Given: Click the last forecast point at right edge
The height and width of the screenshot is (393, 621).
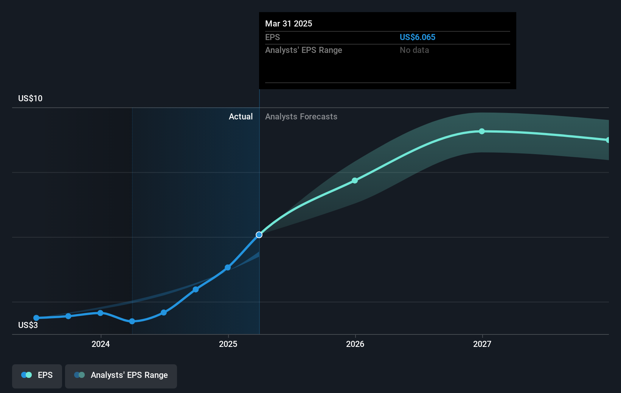Looking at the screenshot, I should [608, 140].
